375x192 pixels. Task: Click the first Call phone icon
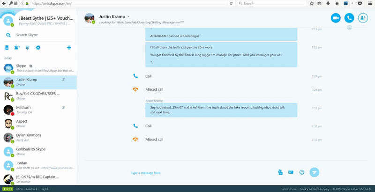point(135,76)
